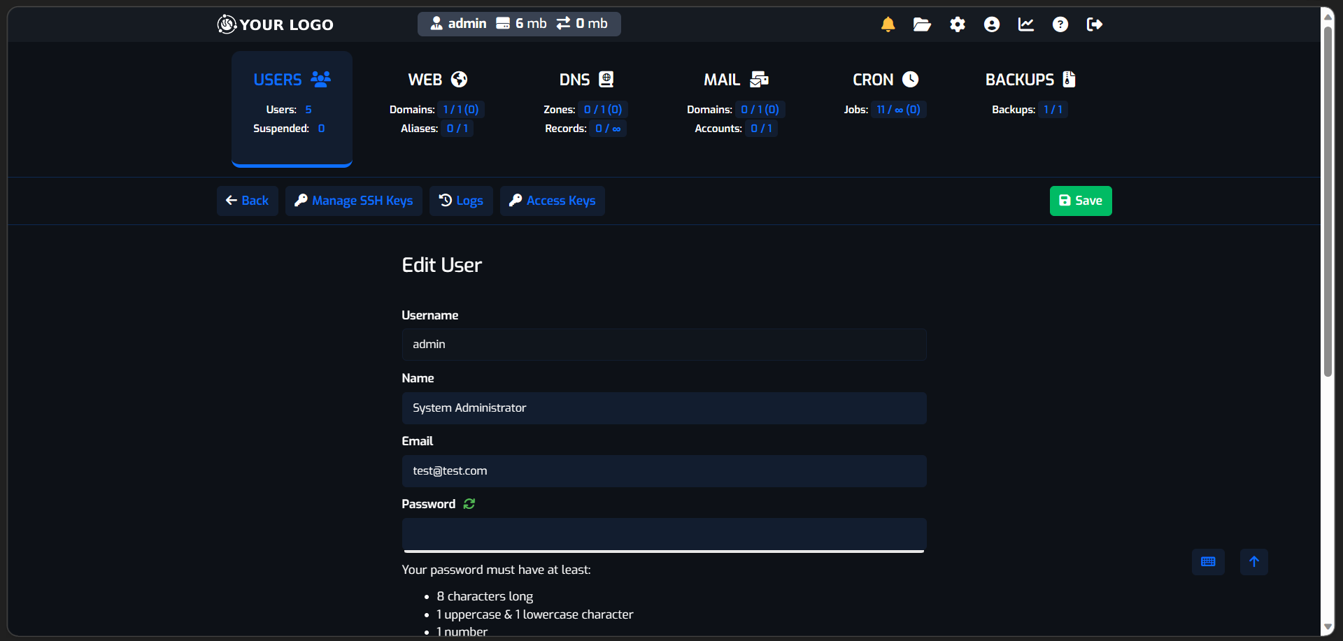Click the YOUR LOGO home link
1343x641 pixels.
tap(275, 24)
